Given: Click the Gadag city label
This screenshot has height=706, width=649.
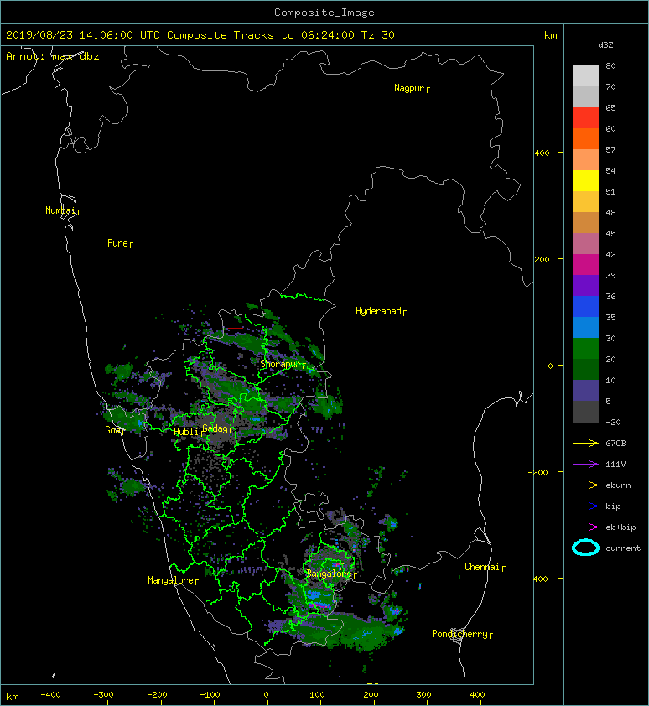Looking at the screenshot, I should point(215,428).
